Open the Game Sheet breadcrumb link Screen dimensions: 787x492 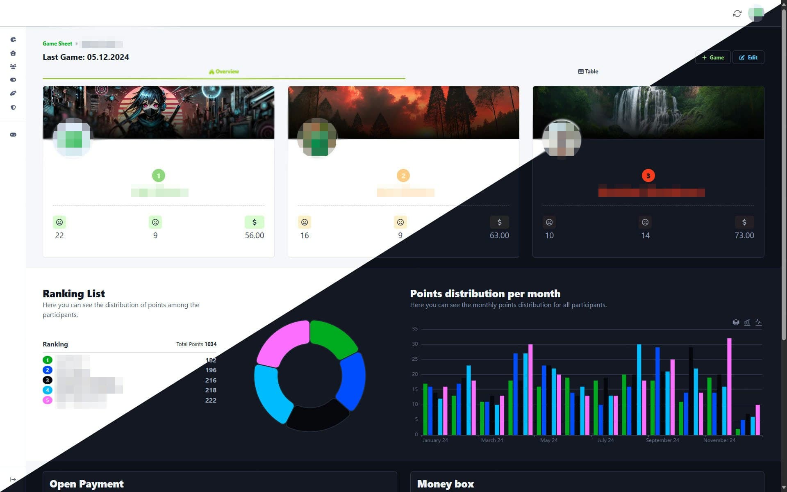[57, 43]
